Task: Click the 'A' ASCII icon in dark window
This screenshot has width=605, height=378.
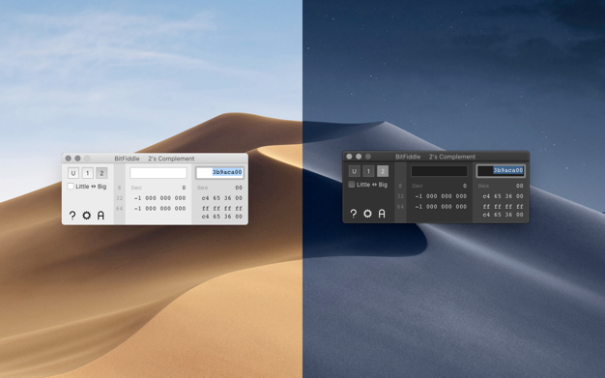Action: click(x=382, y=214)
